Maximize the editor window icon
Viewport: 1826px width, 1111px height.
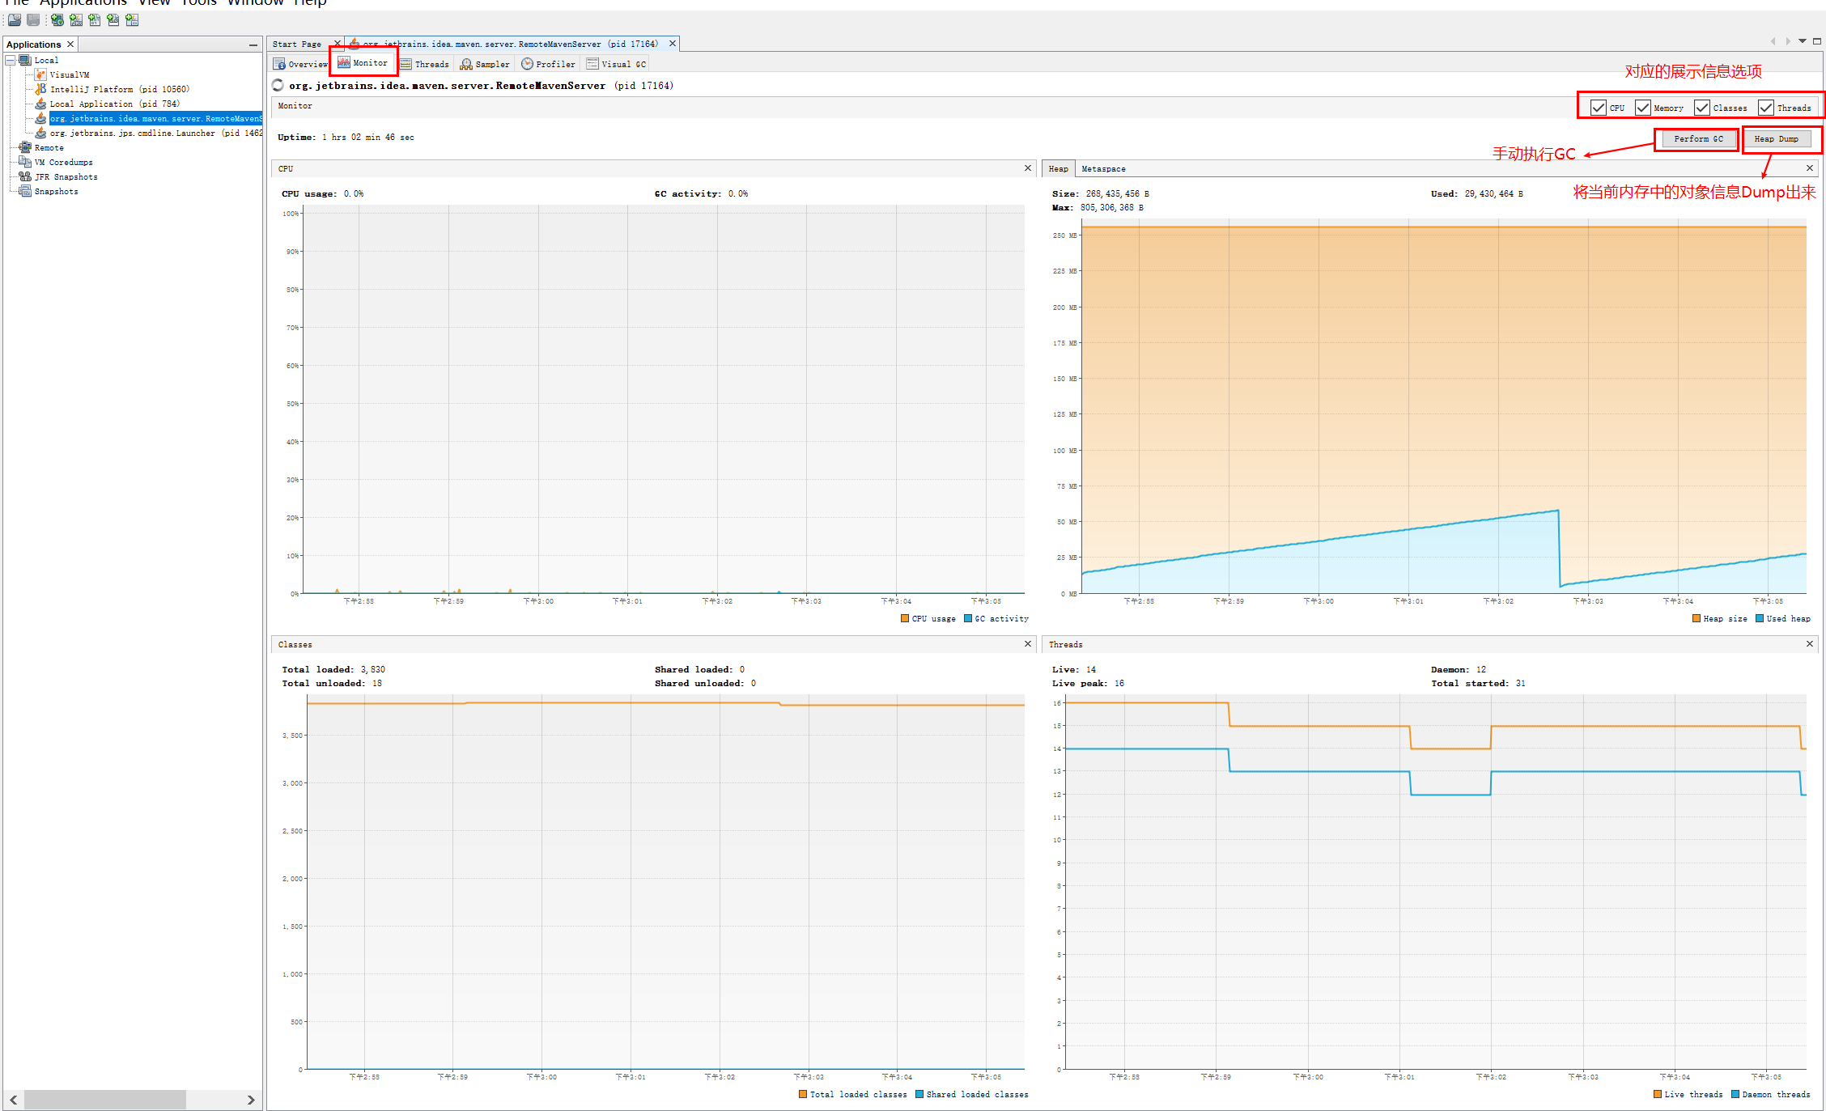[x=1817, y=40]
